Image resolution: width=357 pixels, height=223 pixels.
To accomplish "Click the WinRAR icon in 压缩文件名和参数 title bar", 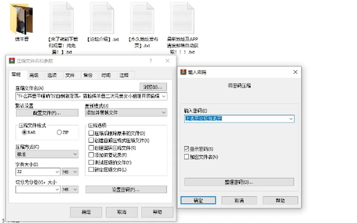I will click(x=12, y=61).
